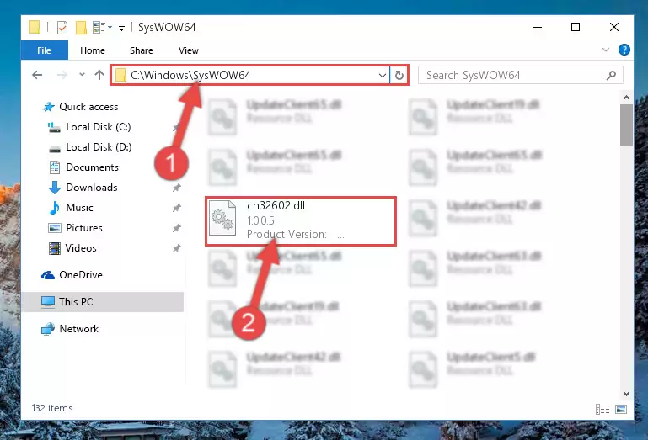Select the cn32602.dll file
This screenshot has width=648, height=440.
[301, 221]
